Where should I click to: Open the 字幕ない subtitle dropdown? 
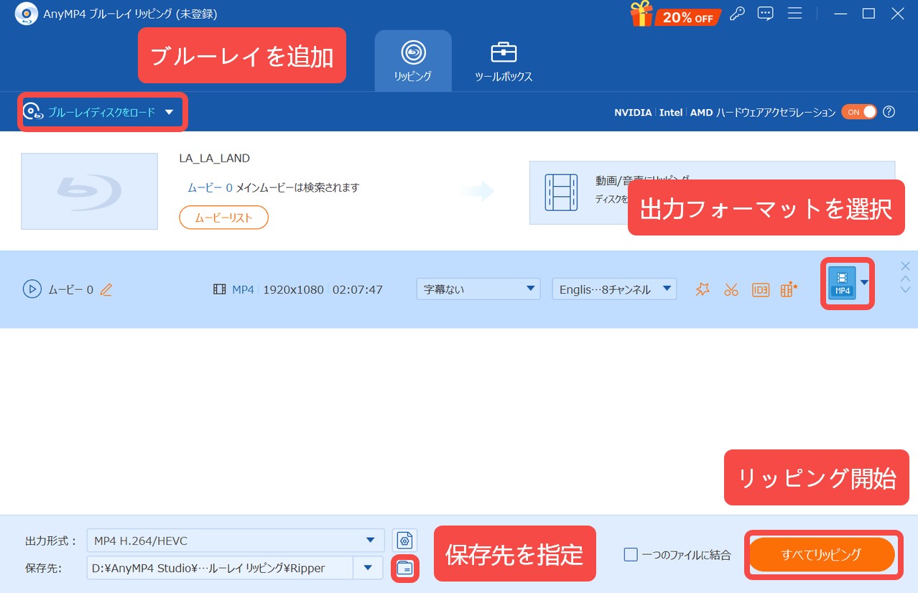coord(478,289)
